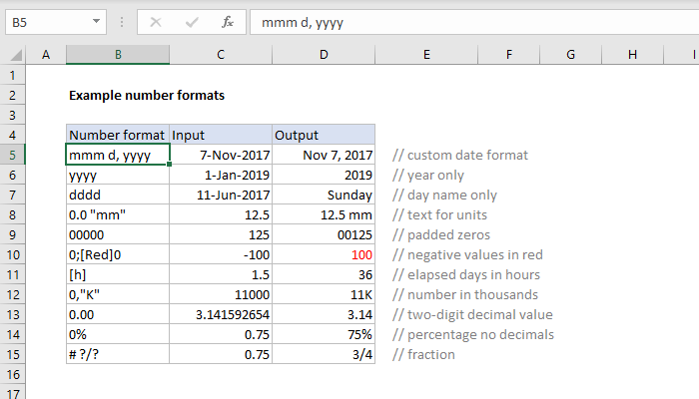Select the '0,"K"' format cell
699x399 pixels.
(x=118, y=294)
